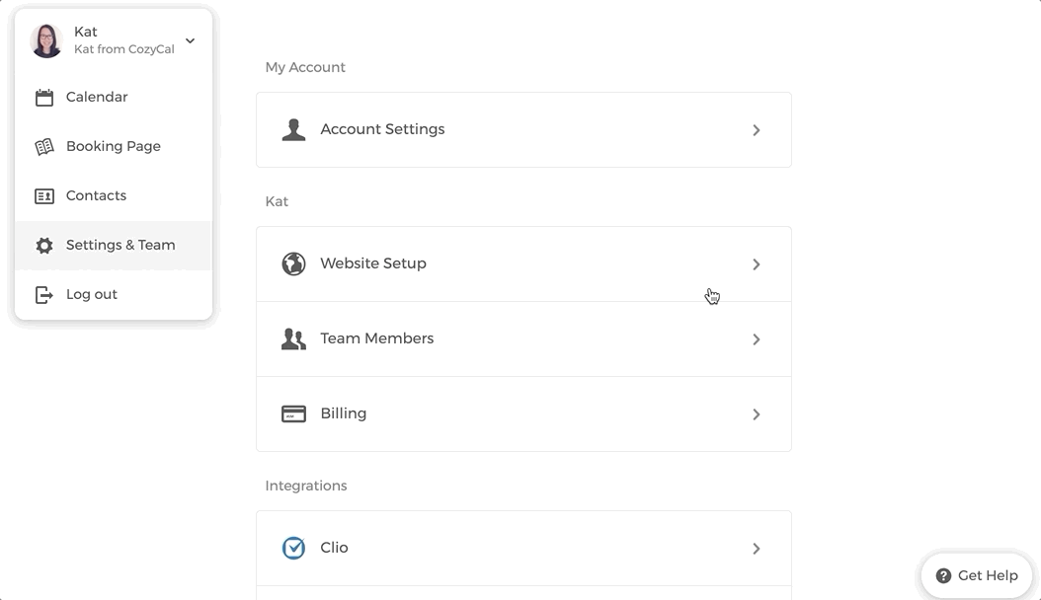The image size is (1041, 600).
Task: Click the Billing credit card icon
Action: pos(293,414)
